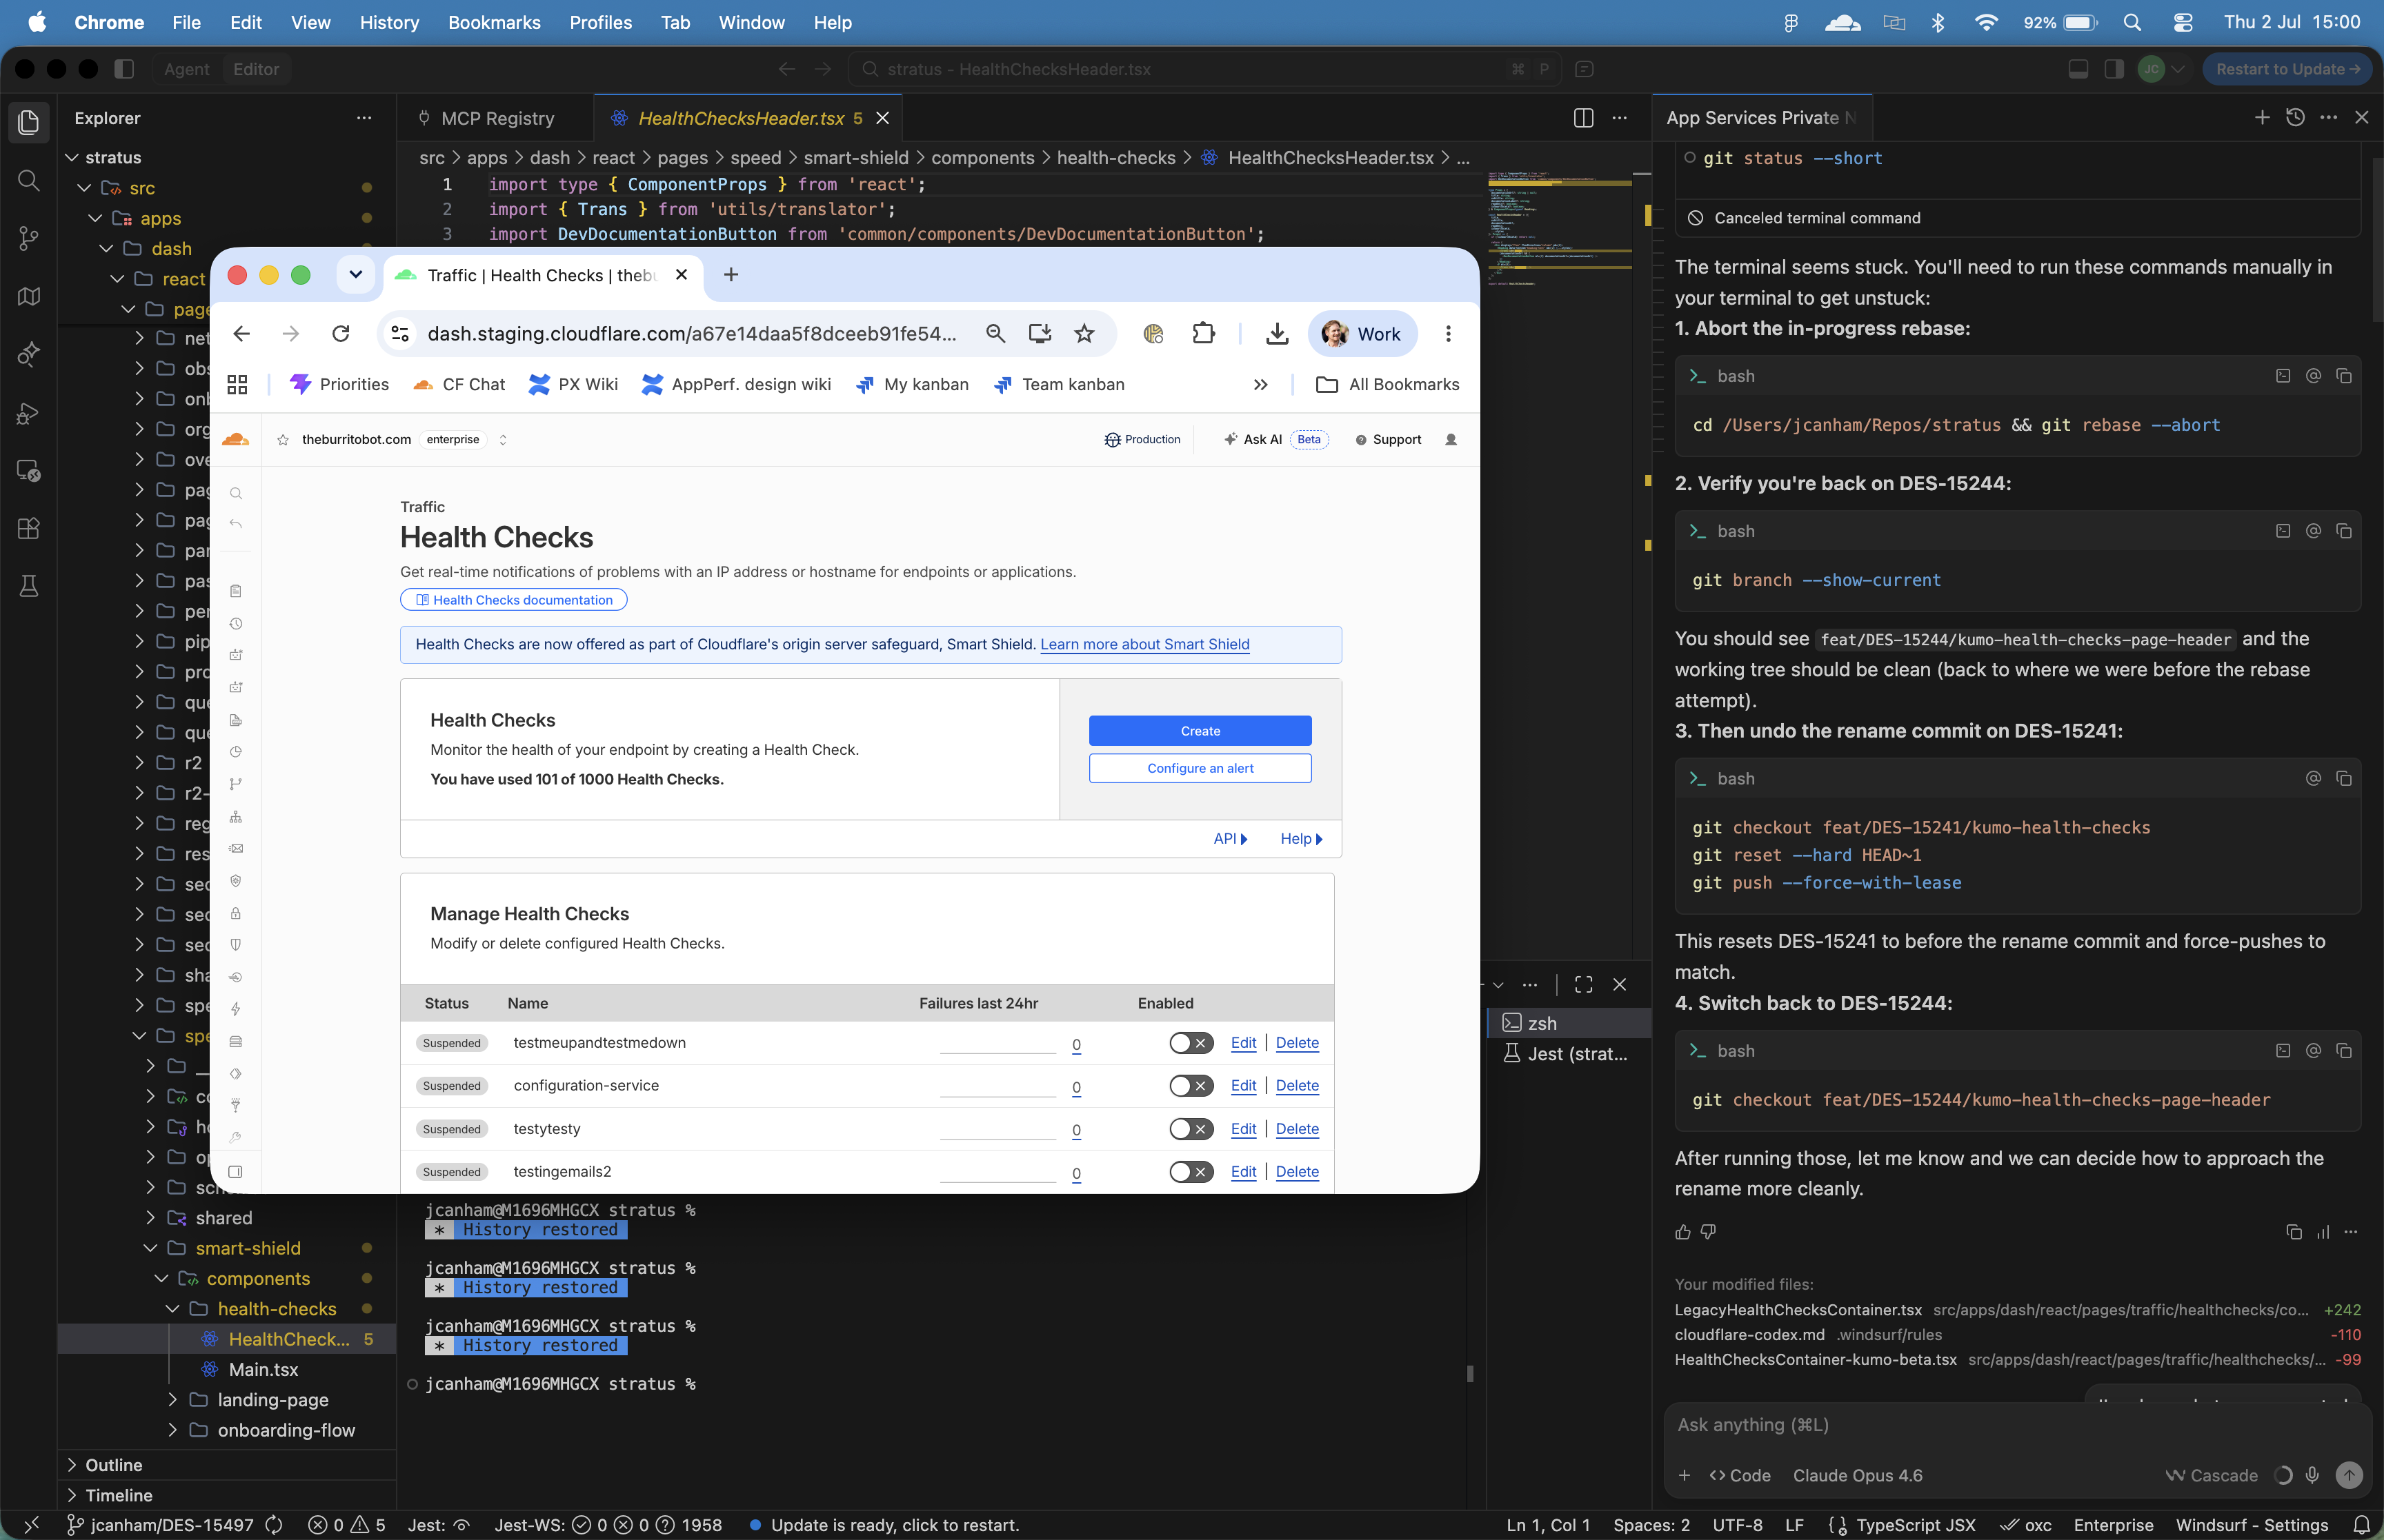Collapse the stratus root folder
The height and width of the screenshot is (1540, 2384).
pyautogui.click(x=72, y=158)
